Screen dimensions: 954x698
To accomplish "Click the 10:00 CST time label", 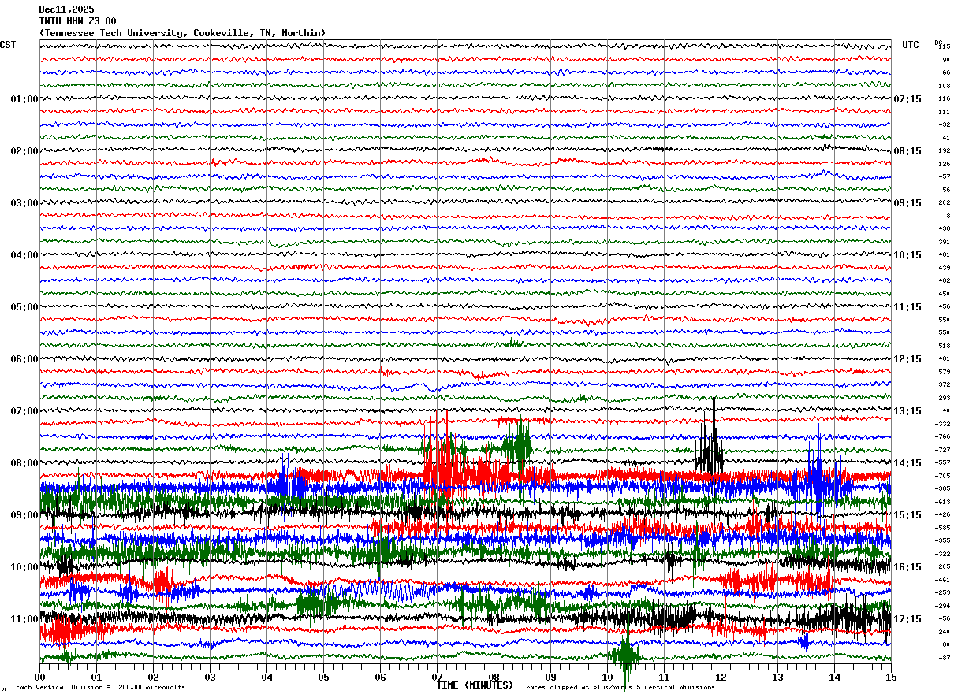I will [24, 567].
